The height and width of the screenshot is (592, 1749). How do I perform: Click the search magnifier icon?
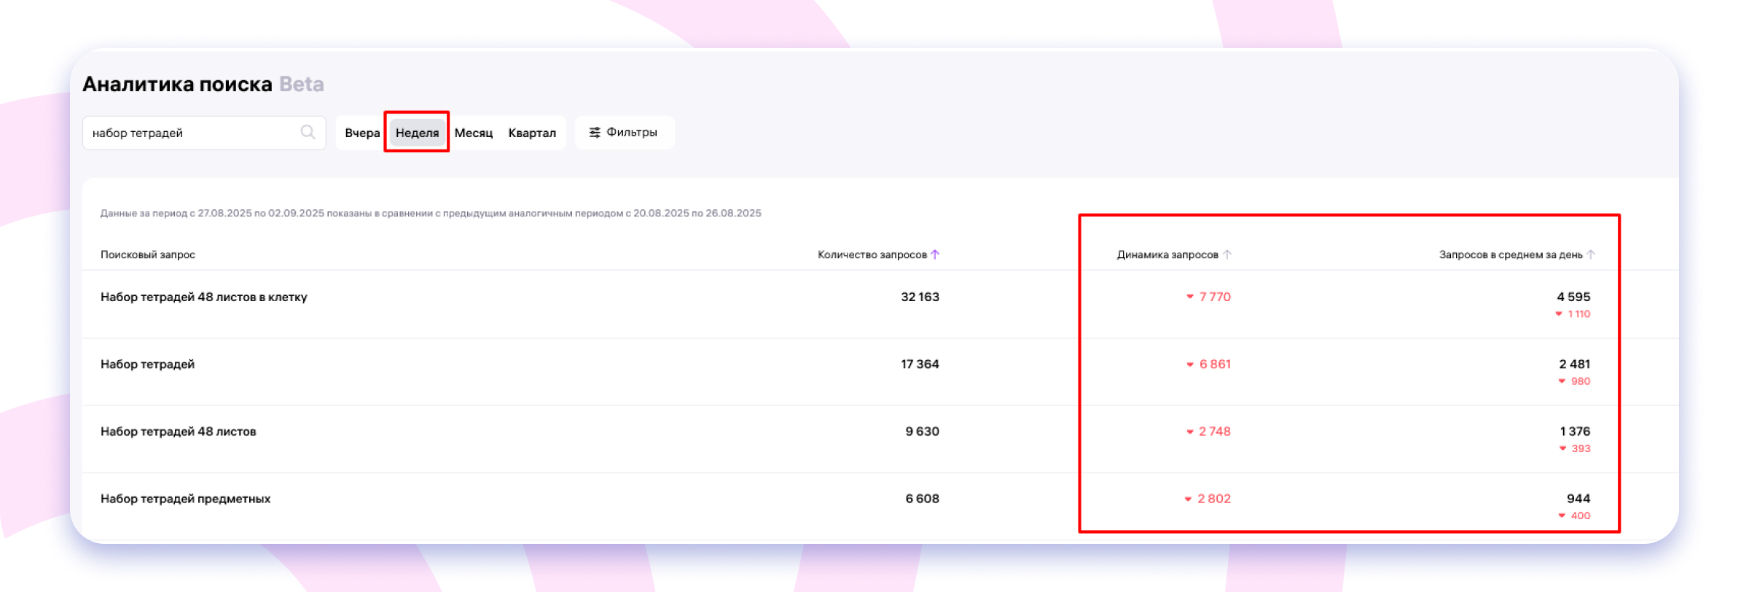[308, 132]
